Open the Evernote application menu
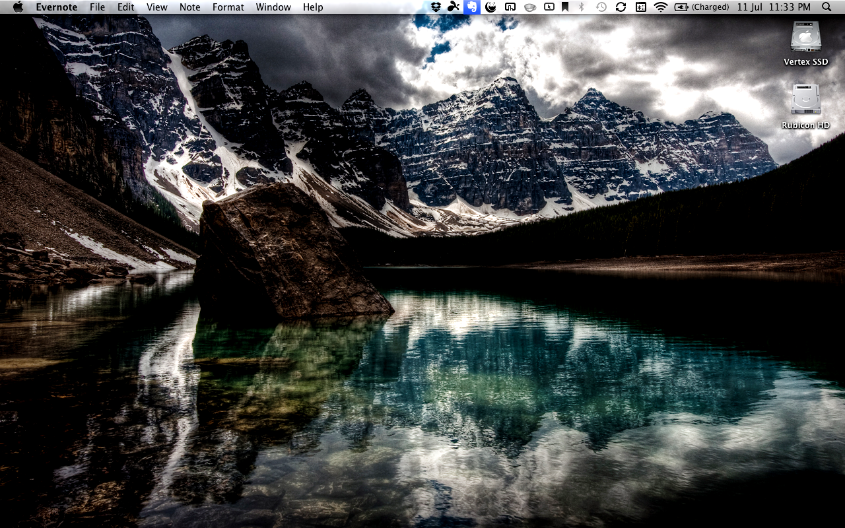 tap(57, 7)
